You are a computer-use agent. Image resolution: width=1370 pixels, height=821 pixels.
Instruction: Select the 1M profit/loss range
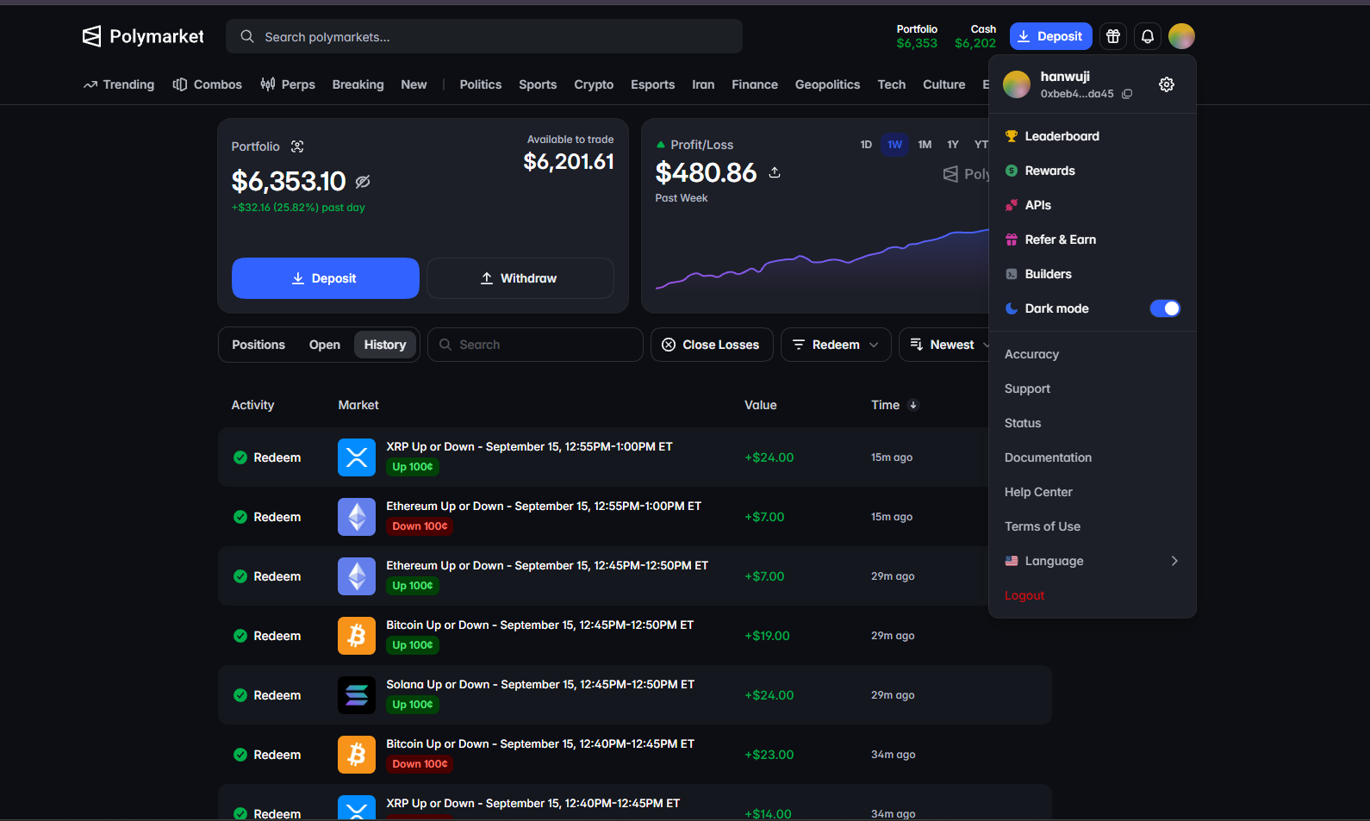[925, 145]
